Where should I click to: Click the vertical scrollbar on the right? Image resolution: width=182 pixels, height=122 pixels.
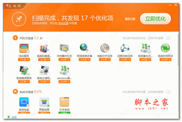pos(178,50)
